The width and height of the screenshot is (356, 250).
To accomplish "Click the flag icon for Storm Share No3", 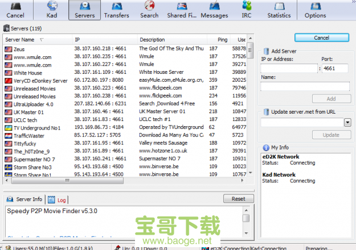I will [9, 168].
